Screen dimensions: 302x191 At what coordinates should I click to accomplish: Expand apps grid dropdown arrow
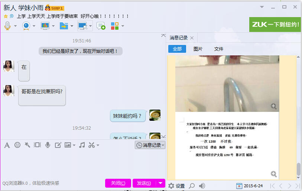[123, 26]
